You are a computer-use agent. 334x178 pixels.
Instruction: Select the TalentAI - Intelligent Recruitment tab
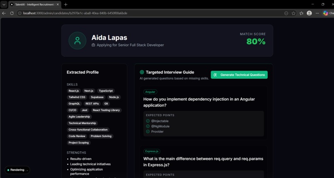(x=35, y=5)
